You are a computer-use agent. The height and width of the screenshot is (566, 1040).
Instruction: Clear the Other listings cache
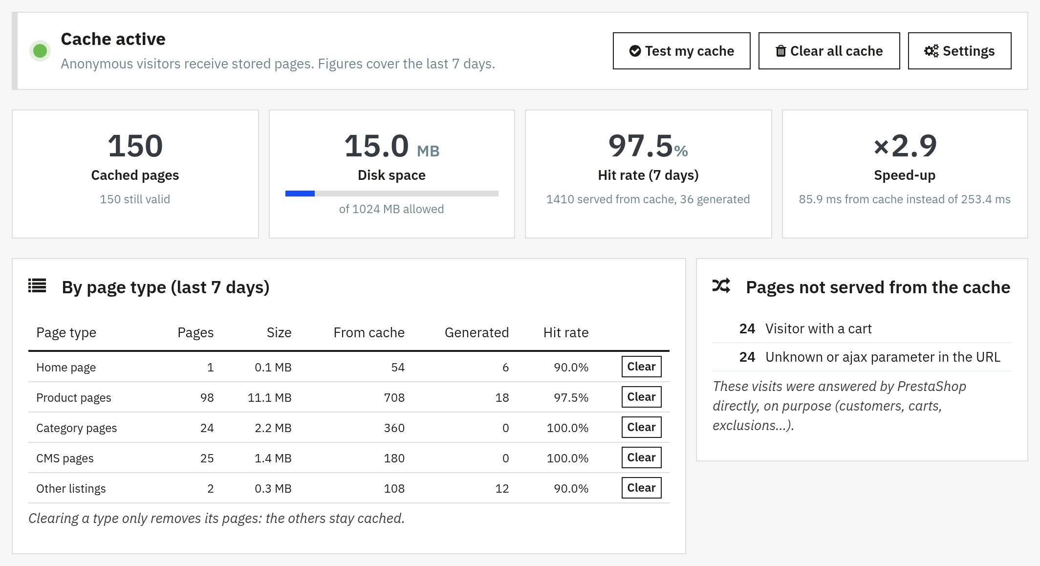tap(641, 488)
